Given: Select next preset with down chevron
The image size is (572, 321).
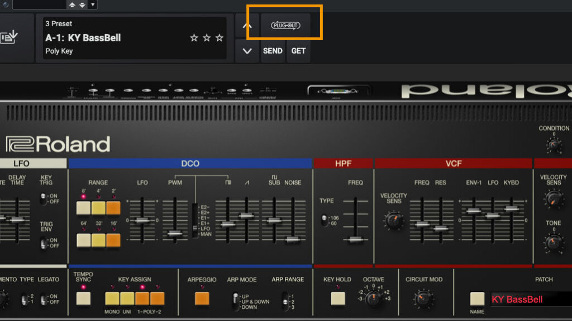Looking at the screenshot, I should point(247,51).
